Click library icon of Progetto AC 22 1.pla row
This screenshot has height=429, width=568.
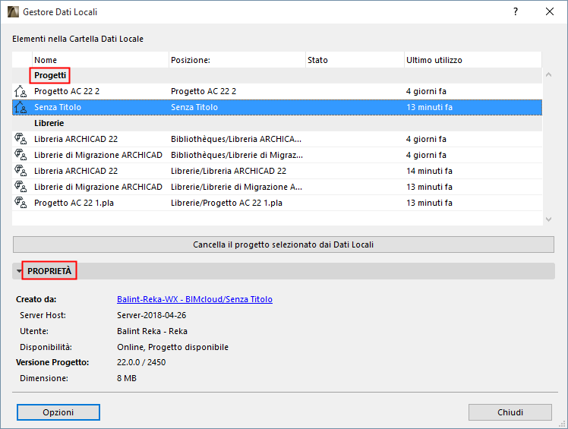click(x=21, y=203)
